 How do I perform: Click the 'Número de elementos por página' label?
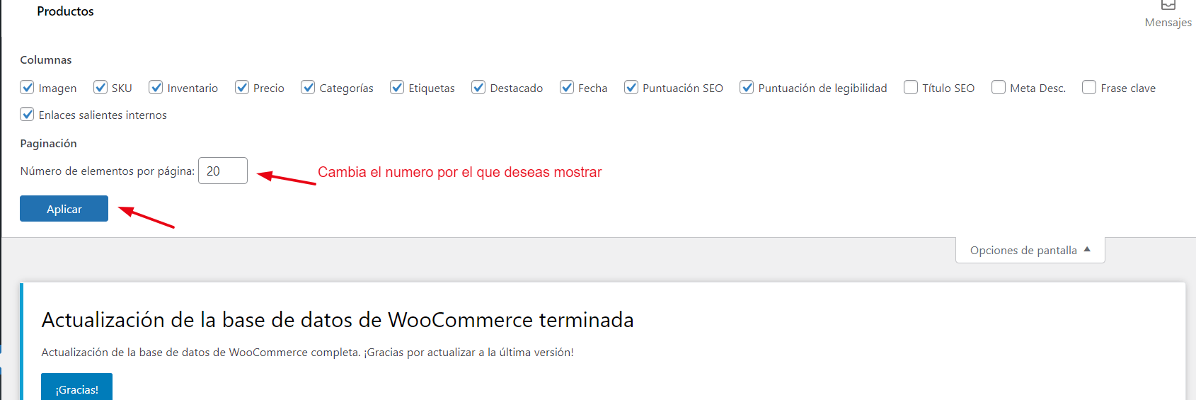(x=108, y=171)
